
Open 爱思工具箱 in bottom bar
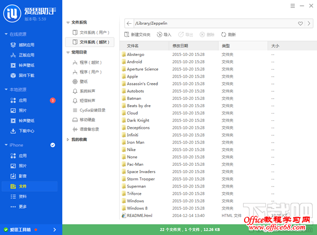(x=20, y=230)
